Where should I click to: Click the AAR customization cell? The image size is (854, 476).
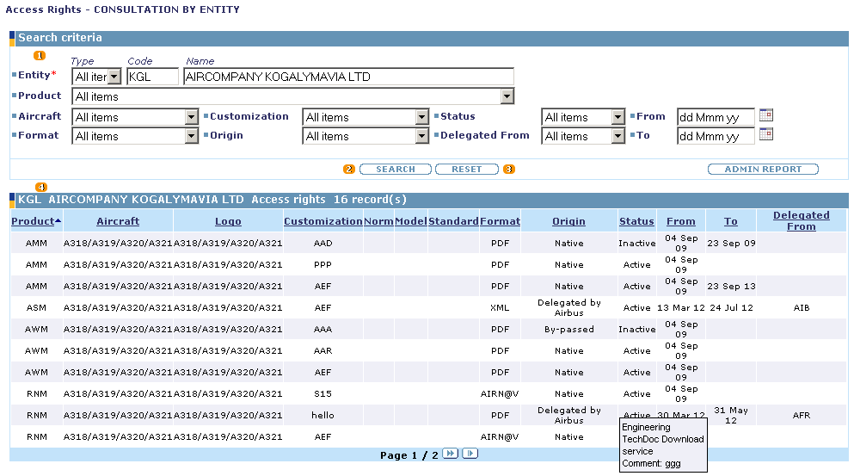(323, 350)
